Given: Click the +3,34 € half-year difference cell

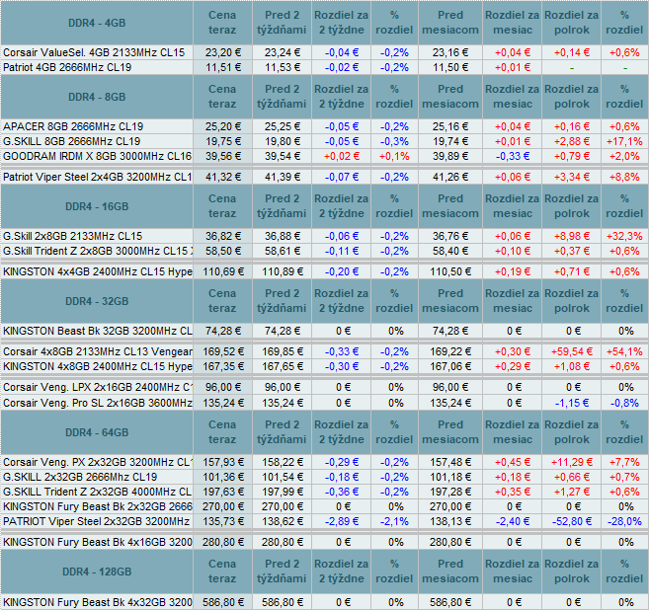Looking at the screenshot, I should pos(572,177).
